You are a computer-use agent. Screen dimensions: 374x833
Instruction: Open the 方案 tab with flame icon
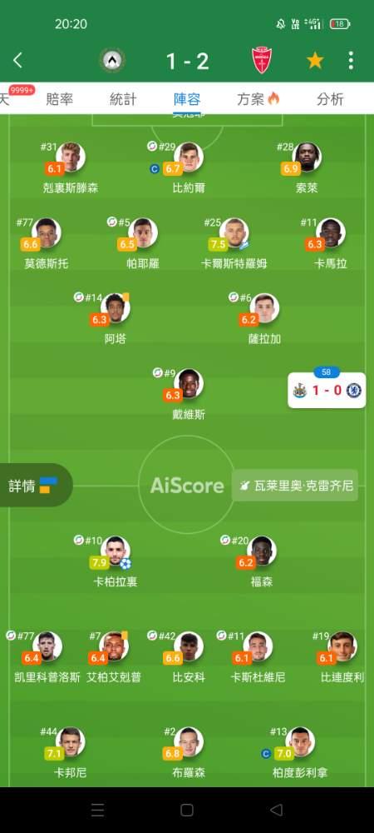coord(258,99)
